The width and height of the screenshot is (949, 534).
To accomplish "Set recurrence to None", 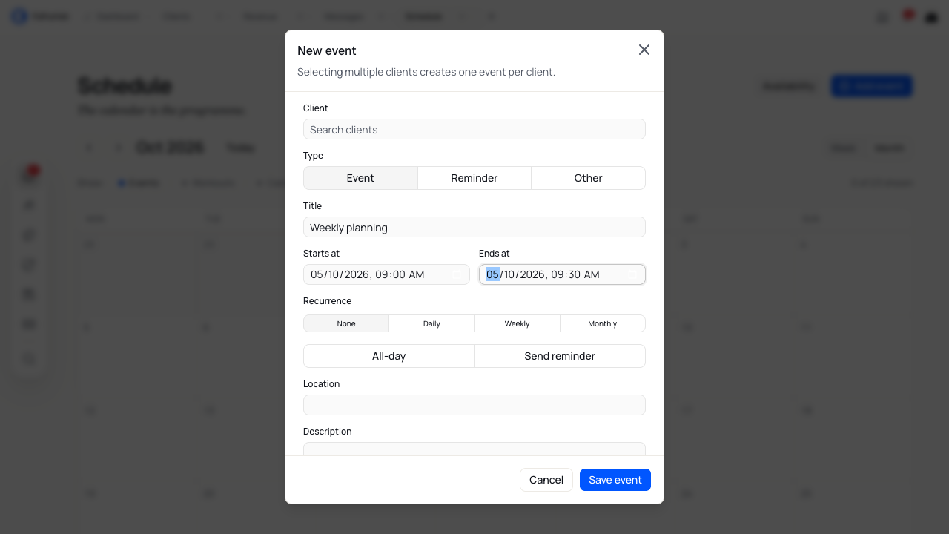I will pyautogui.click(x=346, y=323).
